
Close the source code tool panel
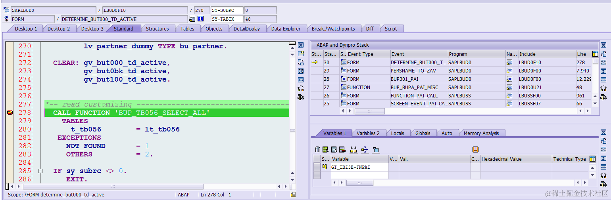pos(301,45)
